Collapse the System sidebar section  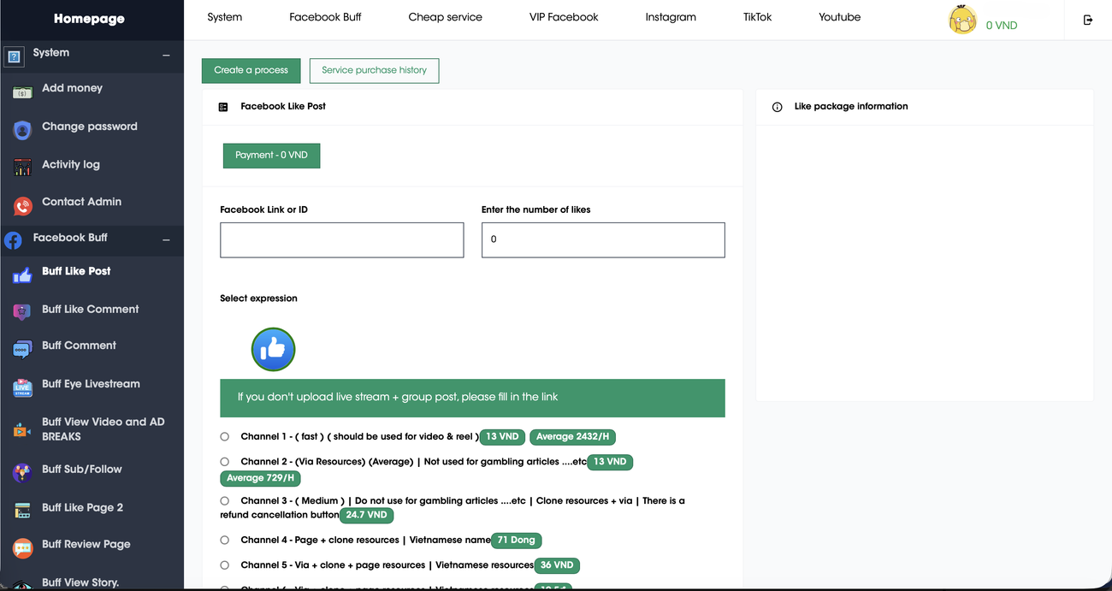click(166, 56)
